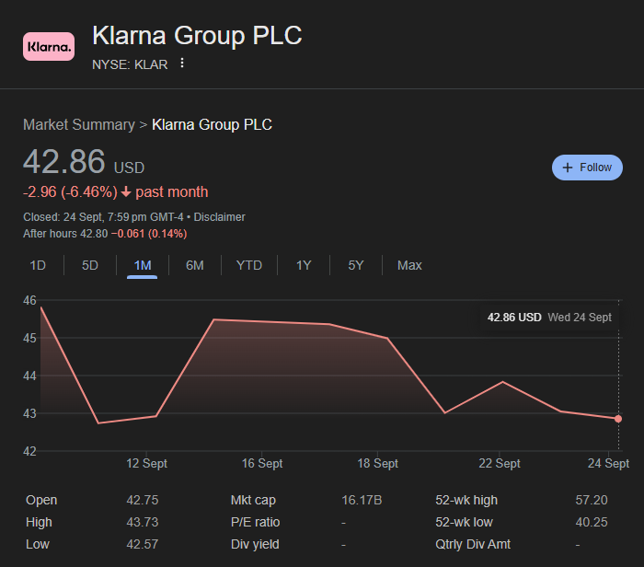Click the chart endpoint dot at 24 Sept

[618, 419]
